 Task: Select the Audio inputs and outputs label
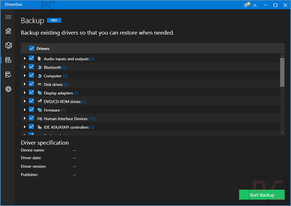tap(66, 59)
